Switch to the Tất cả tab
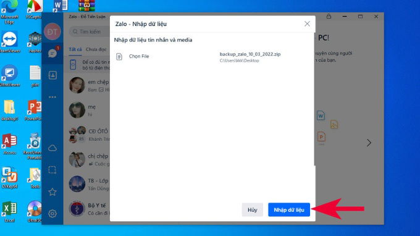The width and height of the screenshot is (420, 236). (x=75, y=49)
